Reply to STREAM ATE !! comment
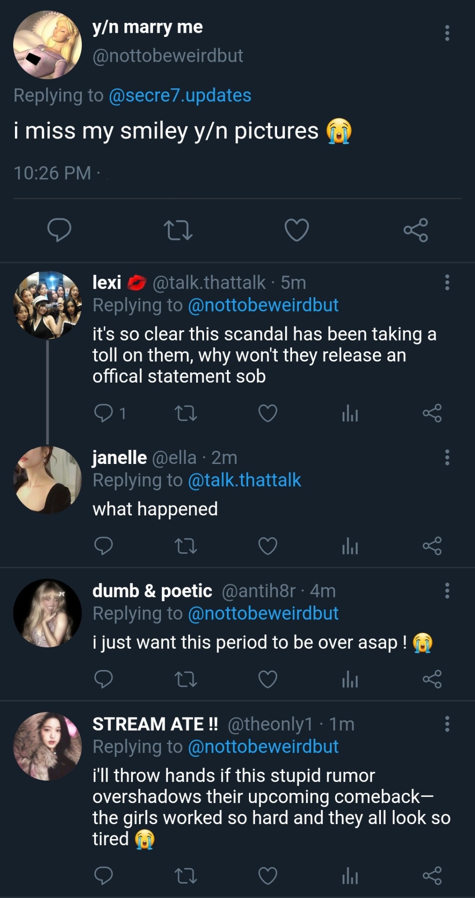The height and width of the screenshot is (898, 475). click(x=103, y=876)
